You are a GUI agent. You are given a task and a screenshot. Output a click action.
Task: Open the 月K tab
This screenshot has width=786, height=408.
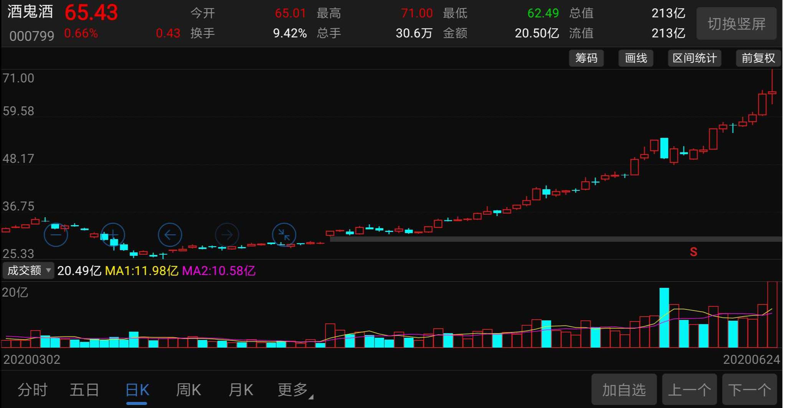tap(241, 390)
